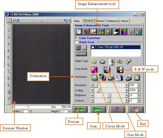Click the Property button
Image resolution: width=163 pixels, height=138 pixels.
pyautogui.click(x=81, y=54)
